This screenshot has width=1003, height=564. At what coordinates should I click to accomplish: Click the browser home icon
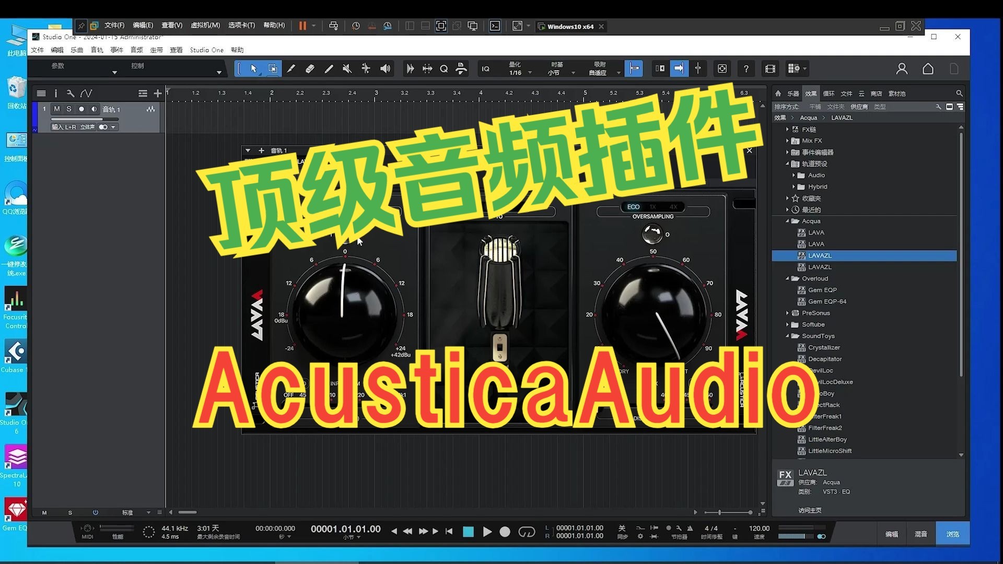(778, 93)
